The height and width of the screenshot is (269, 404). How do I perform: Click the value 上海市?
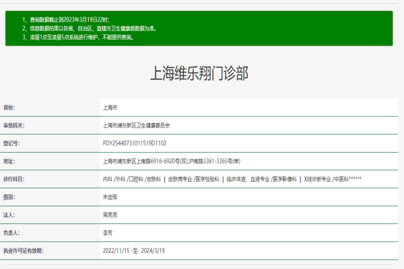(x=110, y=108)
